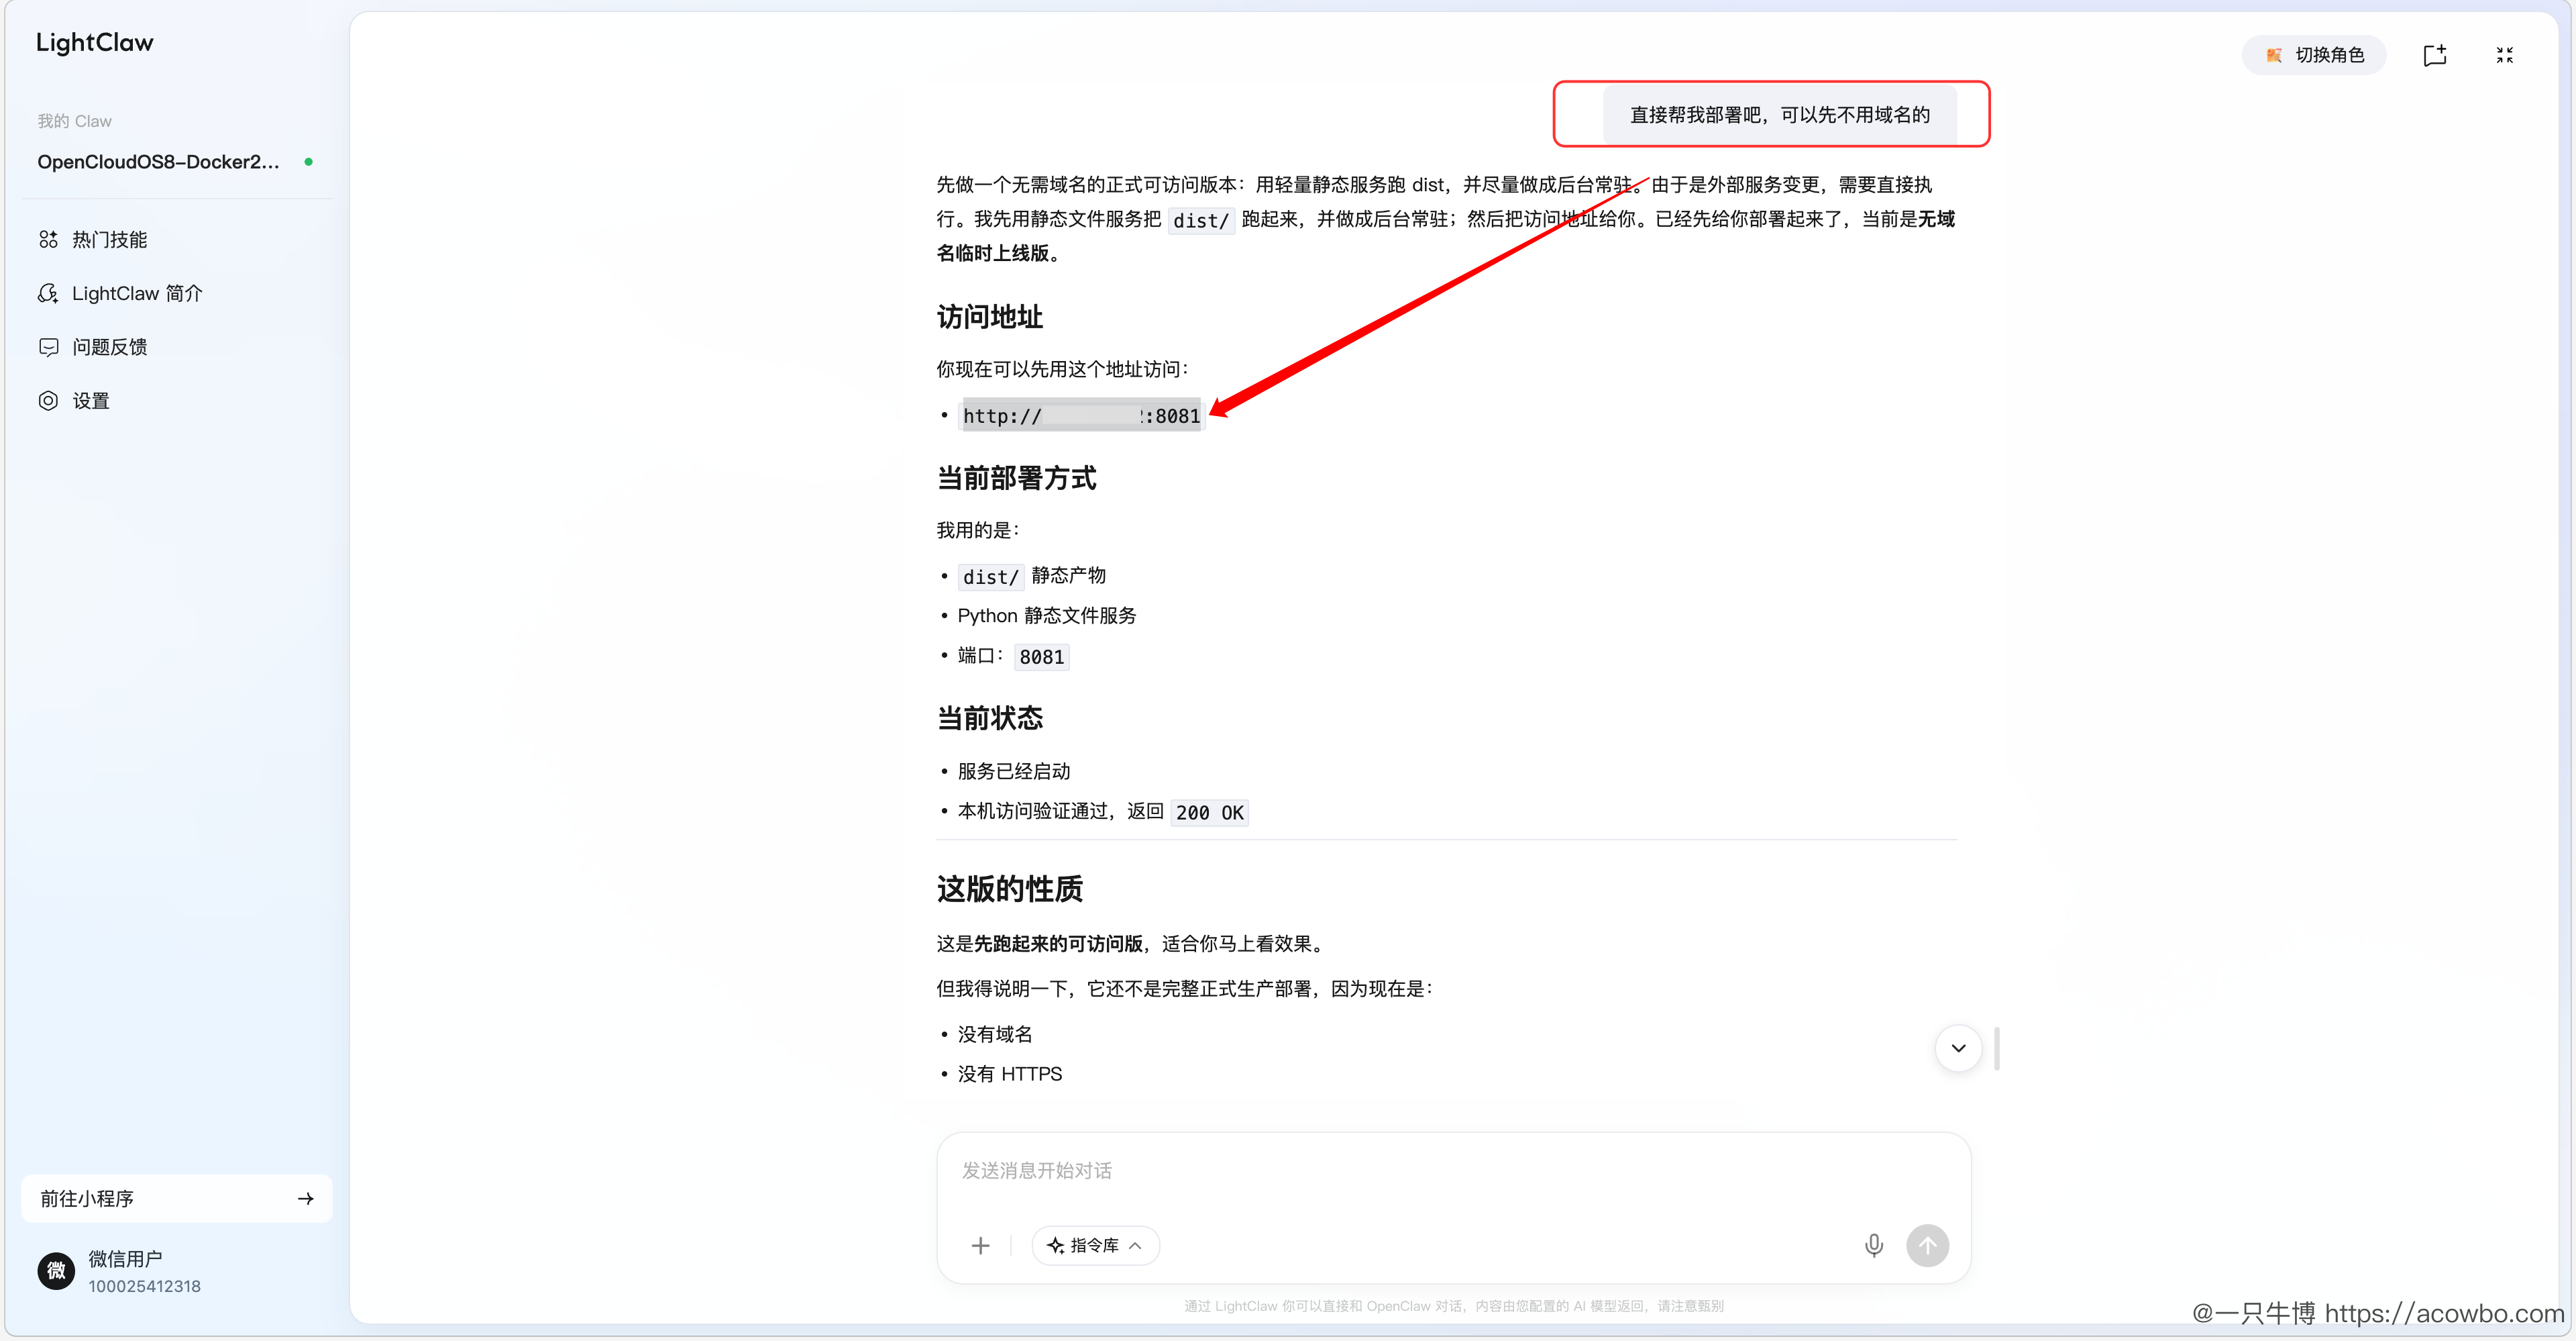
Task: Click the microphone voice input icon
Action: [1874, 1246]
